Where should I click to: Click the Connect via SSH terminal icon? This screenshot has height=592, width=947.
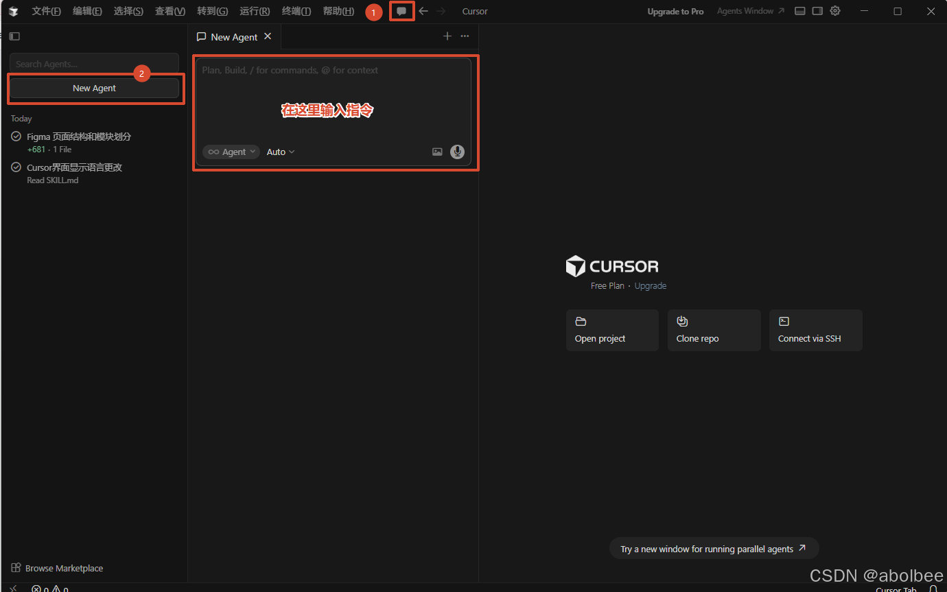[x=784, y=321]
